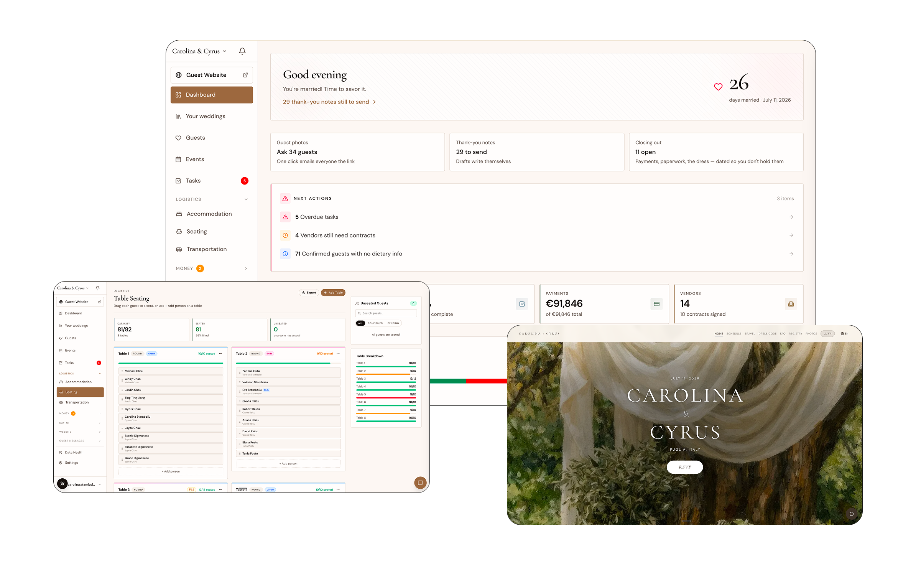Open Transportation bus icon in dashboard sidebar
This screenshot has height=565, width=916.
tap(179, 249)
